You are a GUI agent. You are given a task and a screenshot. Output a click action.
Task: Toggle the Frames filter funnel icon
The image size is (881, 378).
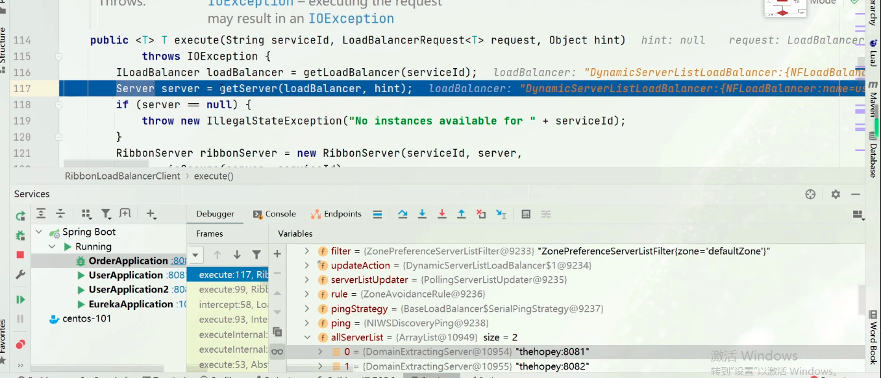click(256, 255)
